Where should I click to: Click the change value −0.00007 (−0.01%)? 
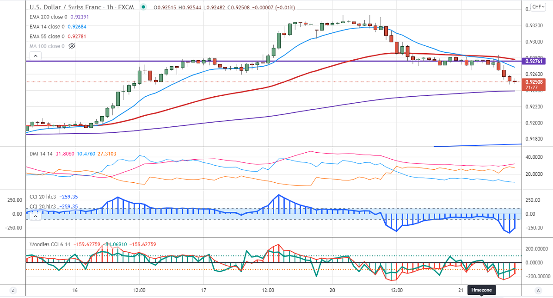pyautogui.click(x=274, y=7)
